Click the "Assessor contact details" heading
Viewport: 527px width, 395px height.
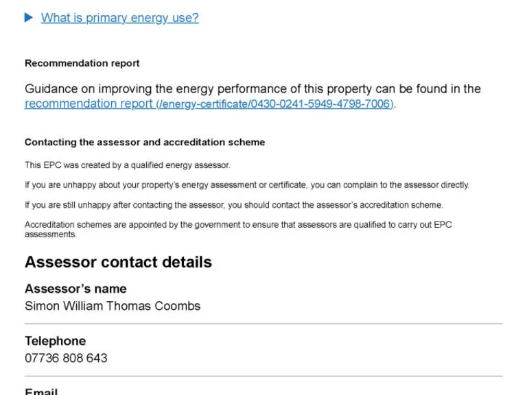tap(118, 262)
